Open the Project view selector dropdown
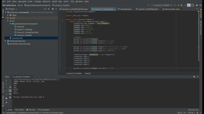This screenshot has height=114, width=204. [x=11, y=9]
